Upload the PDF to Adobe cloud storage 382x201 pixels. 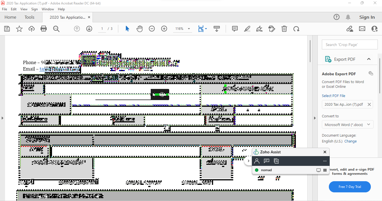(31, 29)
